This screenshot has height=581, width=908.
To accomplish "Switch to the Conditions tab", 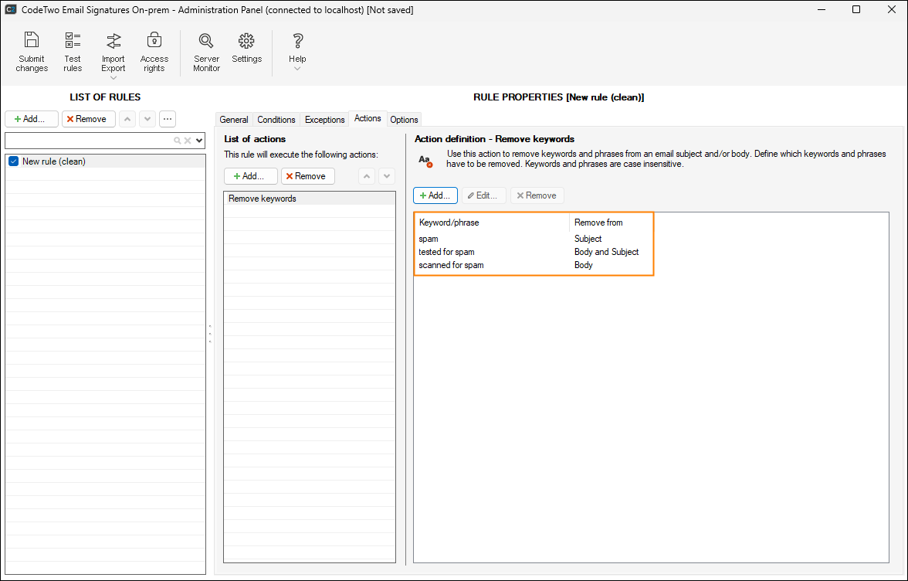I will coord(276,120).
